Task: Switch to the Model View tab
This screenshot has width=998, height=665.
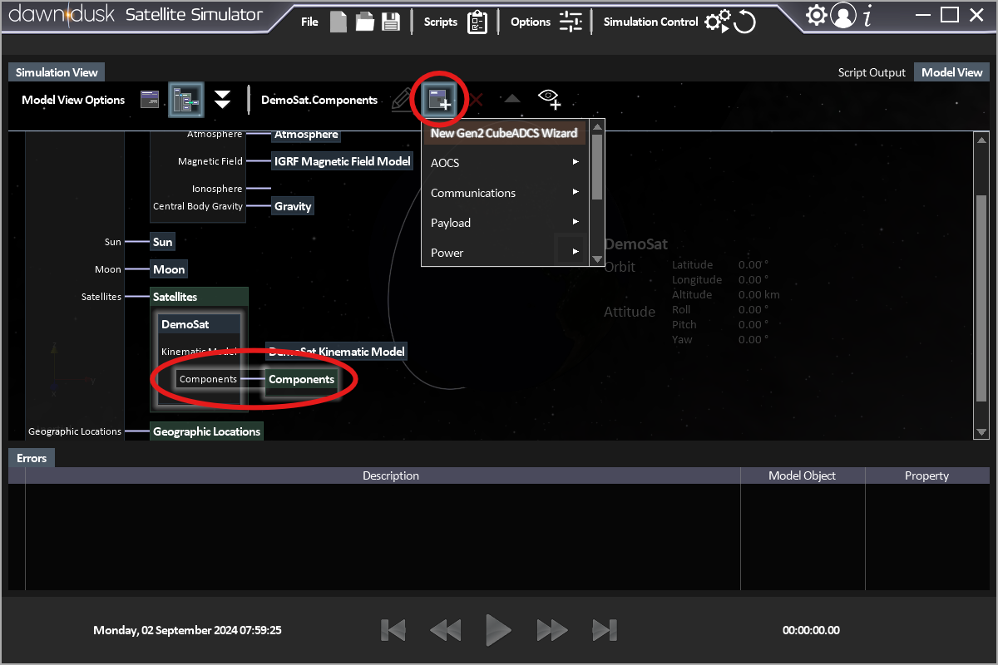Action: click(x=952, y=72)
